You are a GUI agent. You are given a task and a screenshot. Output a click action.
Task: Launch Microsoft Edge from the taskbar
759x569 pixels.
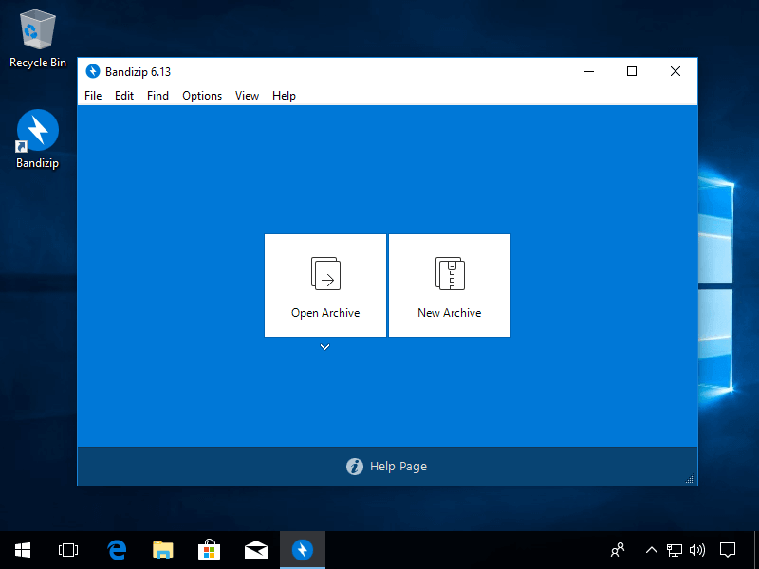point(118,550)
